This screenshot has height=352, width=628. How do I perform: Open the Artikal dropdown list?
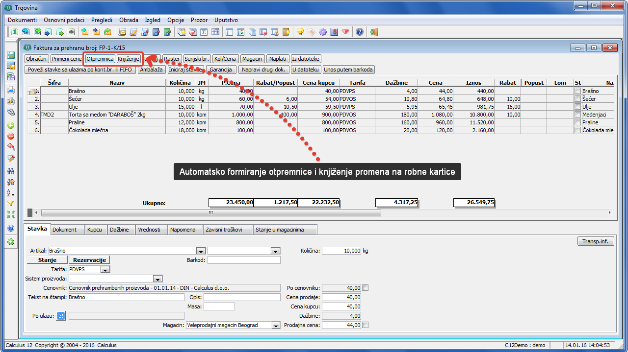(200, 251)
